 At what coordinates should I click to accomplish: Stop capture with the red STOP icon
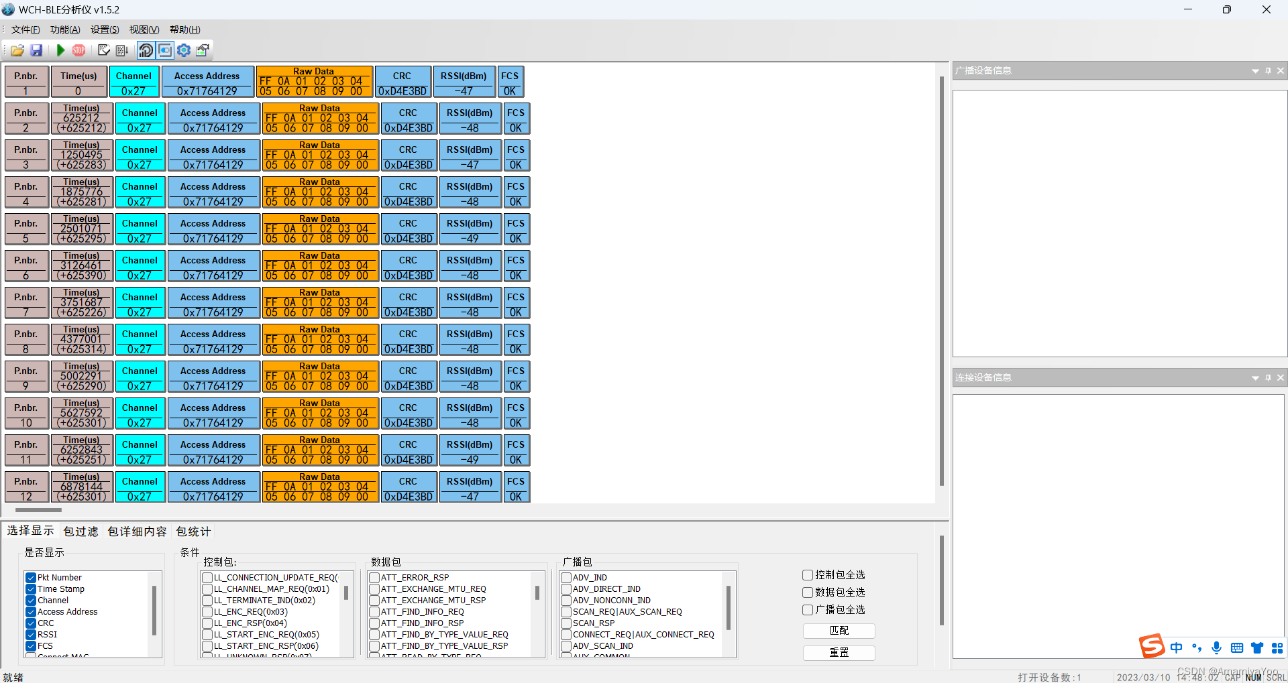tap(78, 50)
